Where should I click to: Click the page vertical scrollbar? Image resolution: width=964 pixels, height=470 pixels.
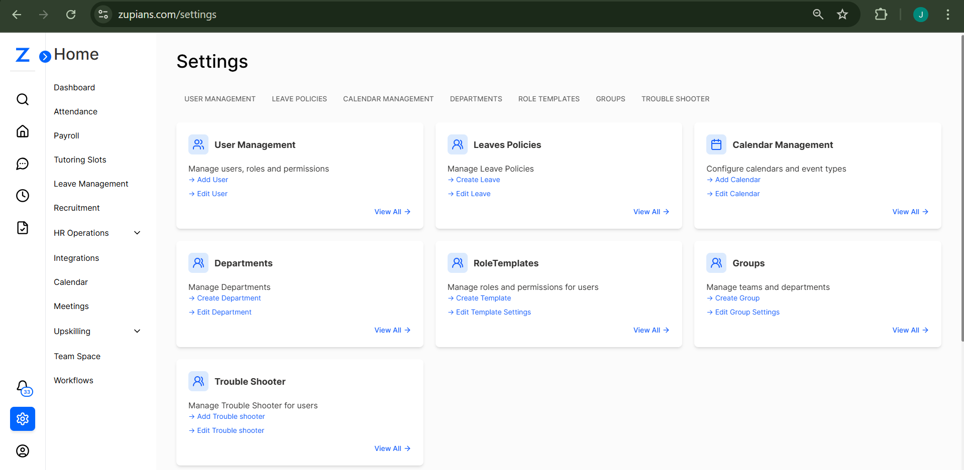tap(961, 191)
